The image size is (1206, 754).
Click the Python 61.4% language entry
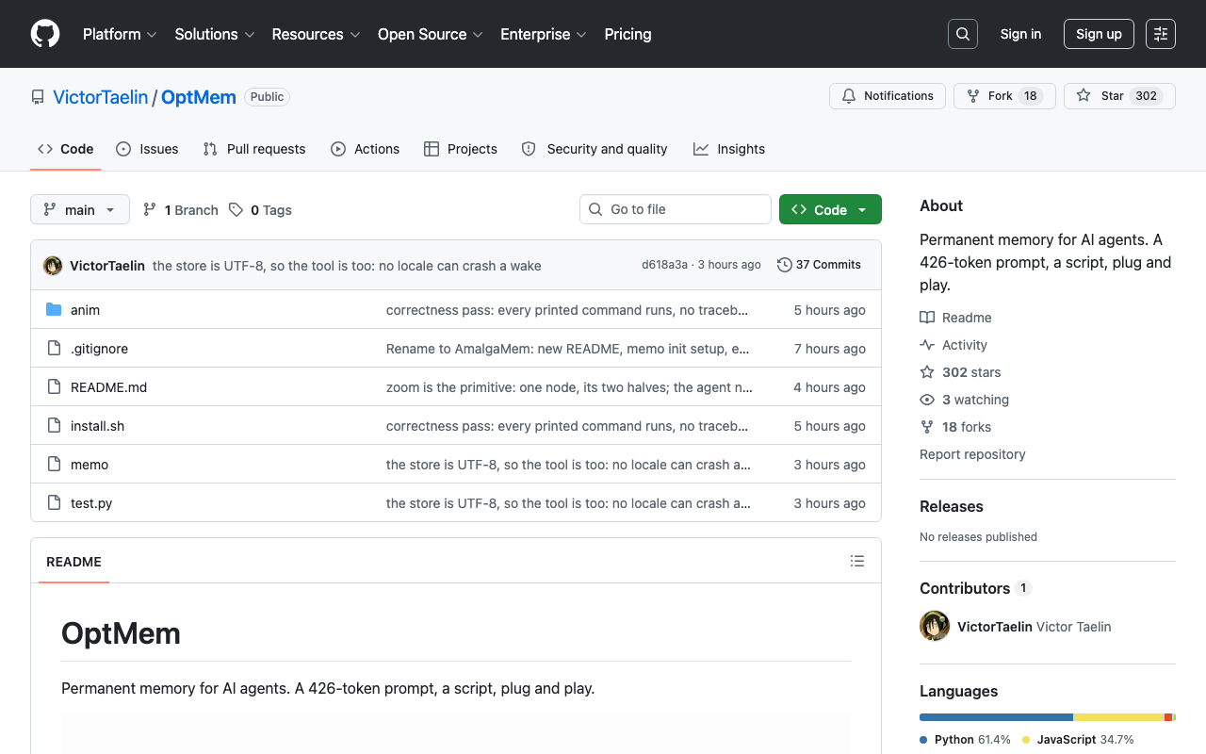click(x=965, y=740)
